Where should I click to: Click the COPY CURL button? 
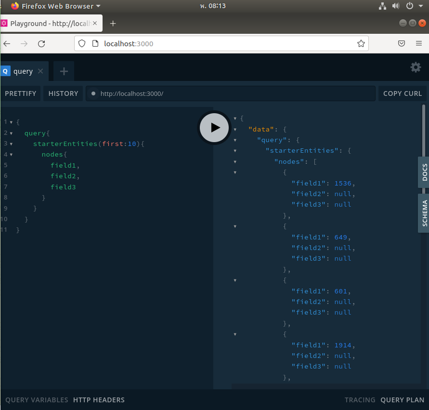point(403,93)
